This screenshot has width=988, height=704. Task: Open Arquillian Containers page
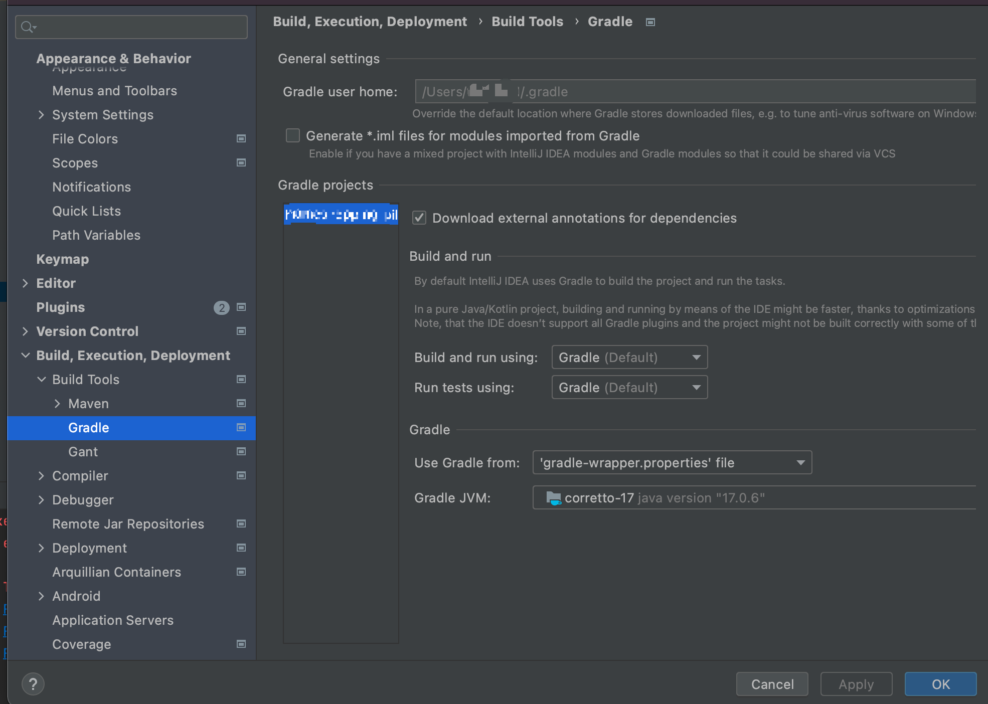116,572
